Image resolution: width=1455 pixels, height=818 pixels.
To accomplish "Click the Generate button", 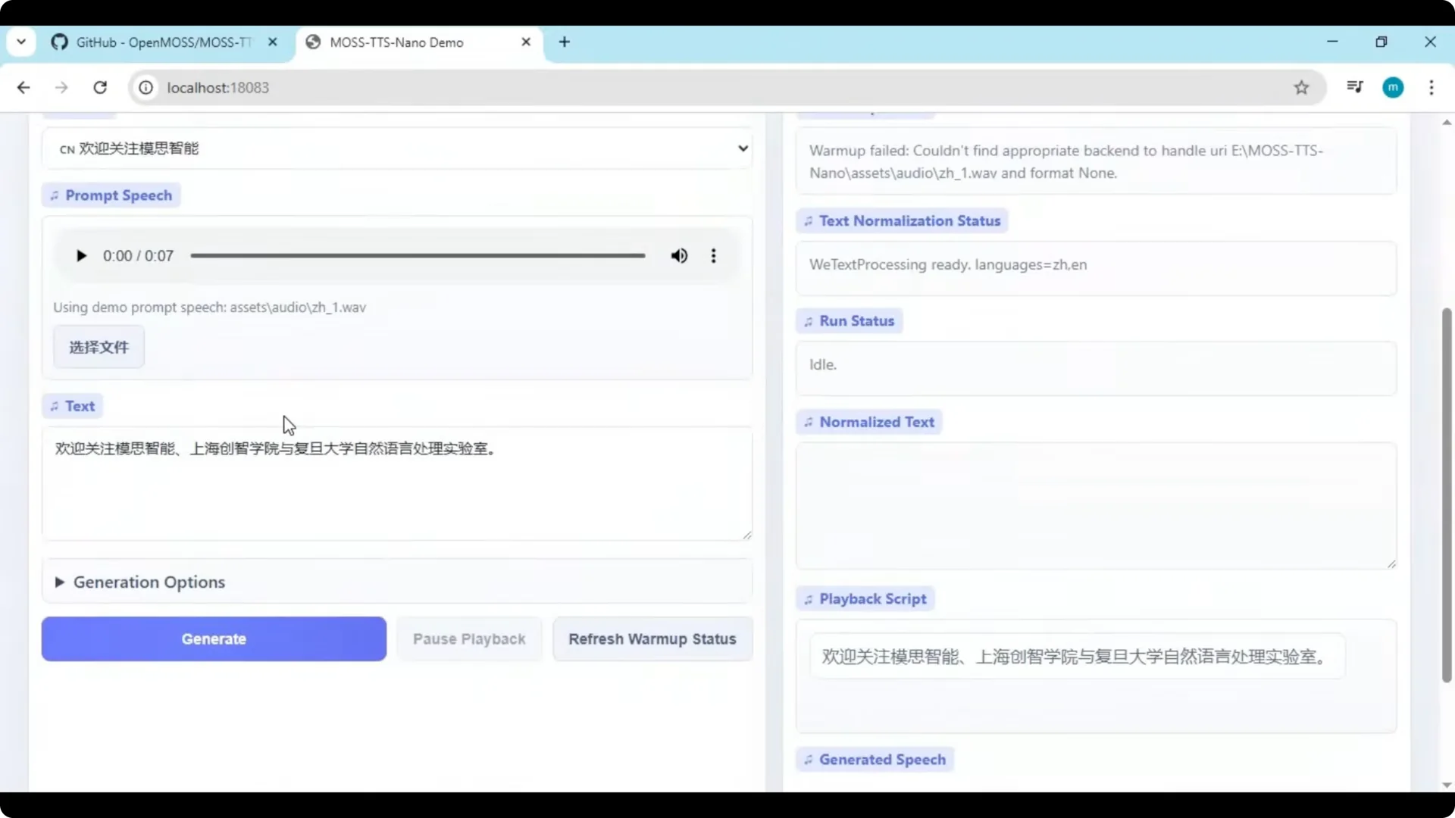I will pyautogui.click(x=214, y=638).
